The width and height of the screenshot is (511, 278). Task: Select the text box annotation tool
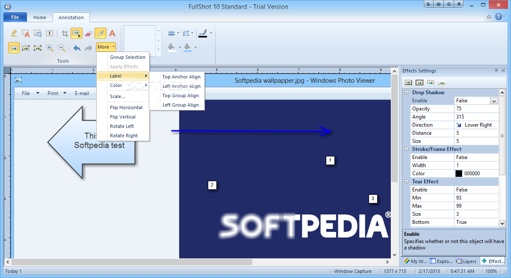click(x=26, y=33)
